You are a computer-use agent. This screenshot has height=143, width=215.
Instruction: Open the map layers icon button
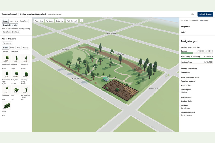point(82,21)
